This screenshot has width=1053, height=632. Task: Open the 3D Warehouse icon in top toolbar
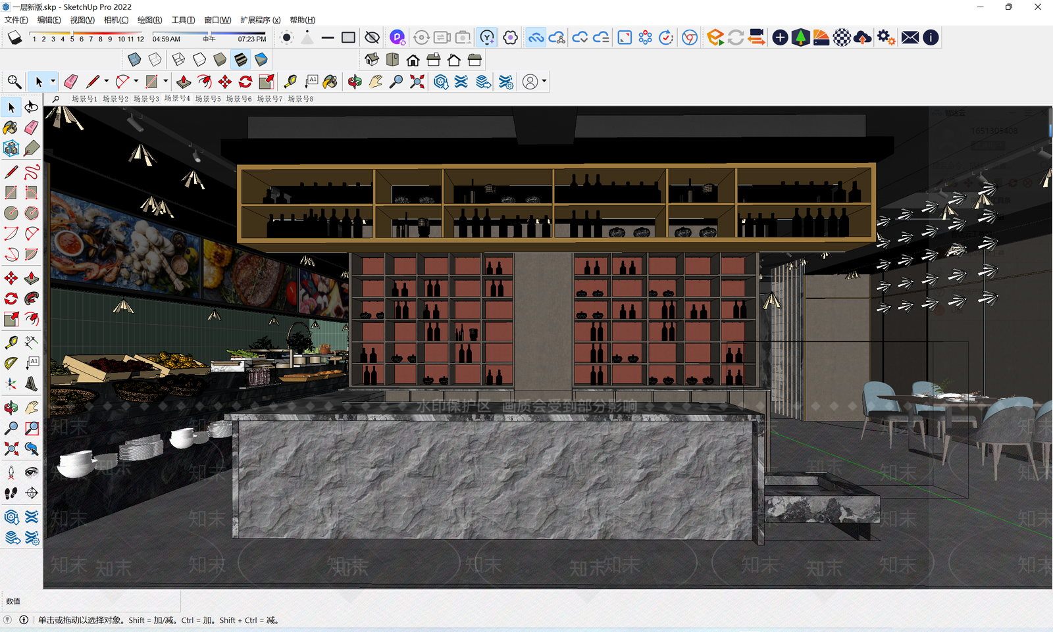point(441,82)
